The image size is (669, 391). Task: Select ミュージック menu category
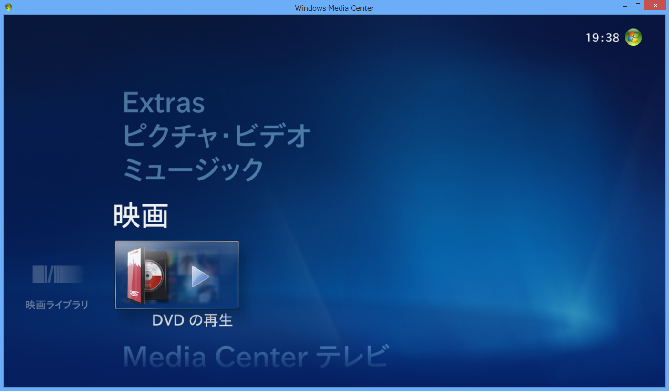click(x=193, y=169)
